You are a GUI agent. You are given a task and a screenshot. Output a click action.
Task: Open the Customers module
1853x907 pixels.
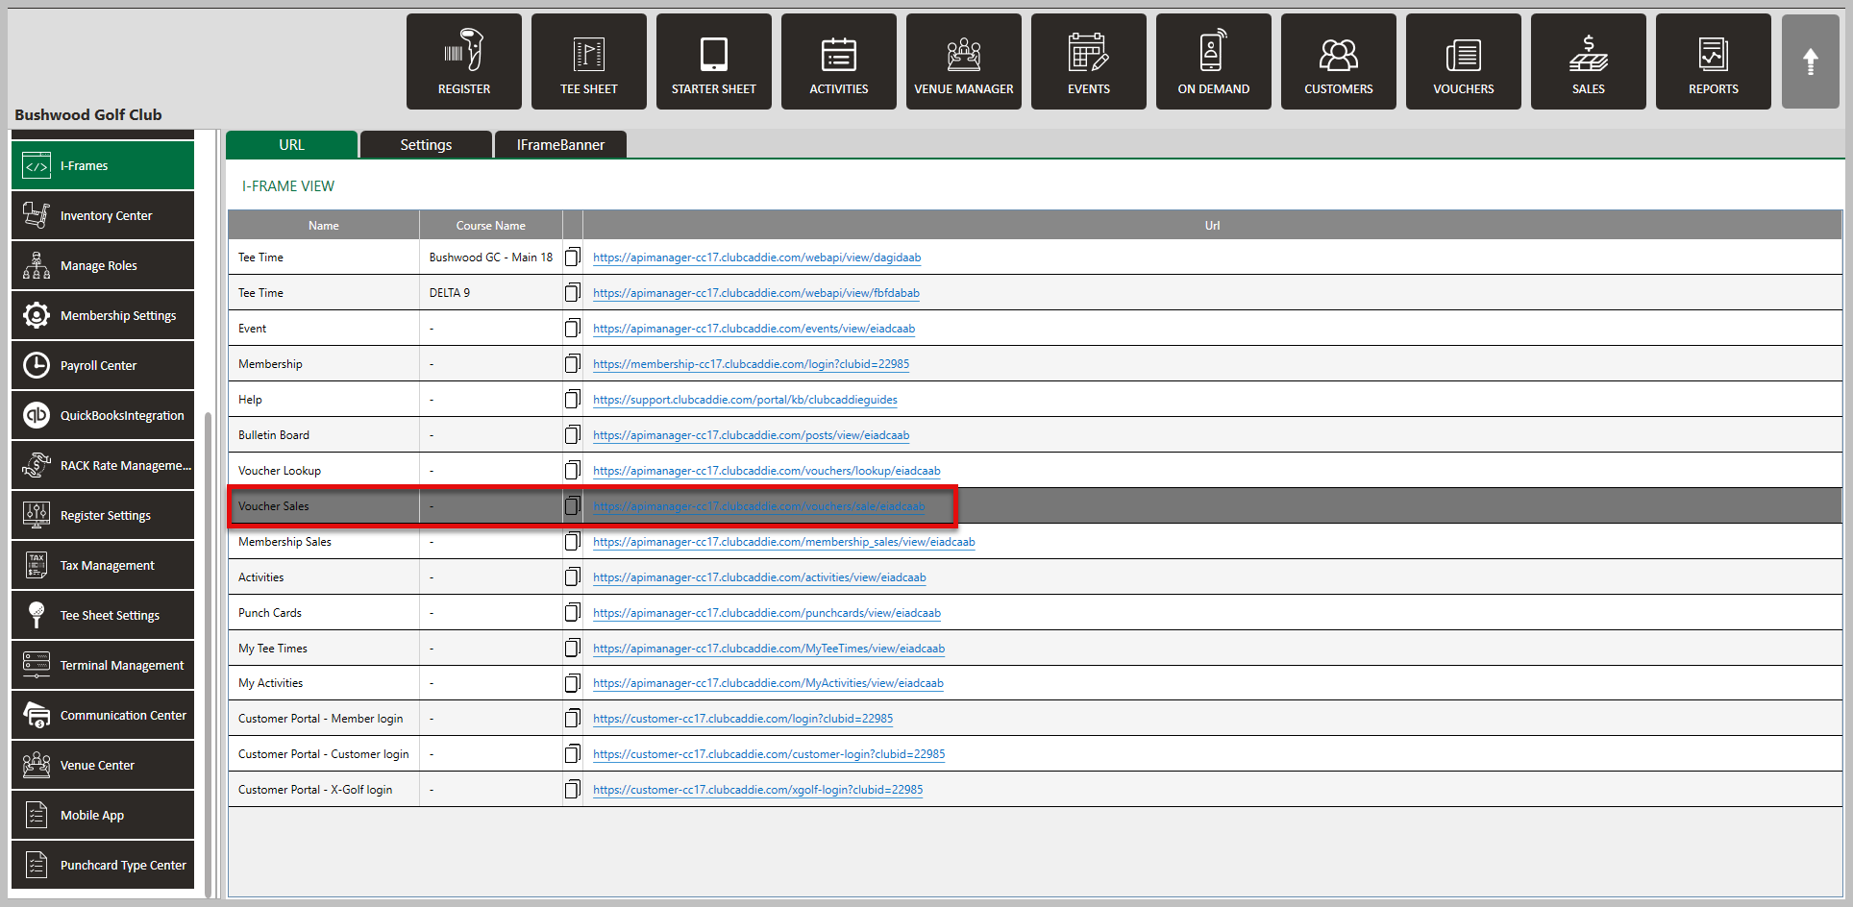click(x=1339, y=61)
